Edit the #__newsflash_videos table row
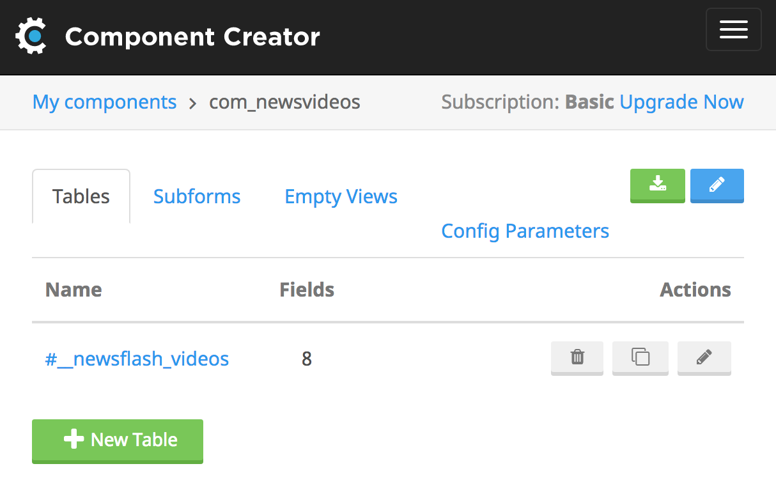The height and width of the screenshot is (496, 776). pyautogui.click(x=704, y=357)
